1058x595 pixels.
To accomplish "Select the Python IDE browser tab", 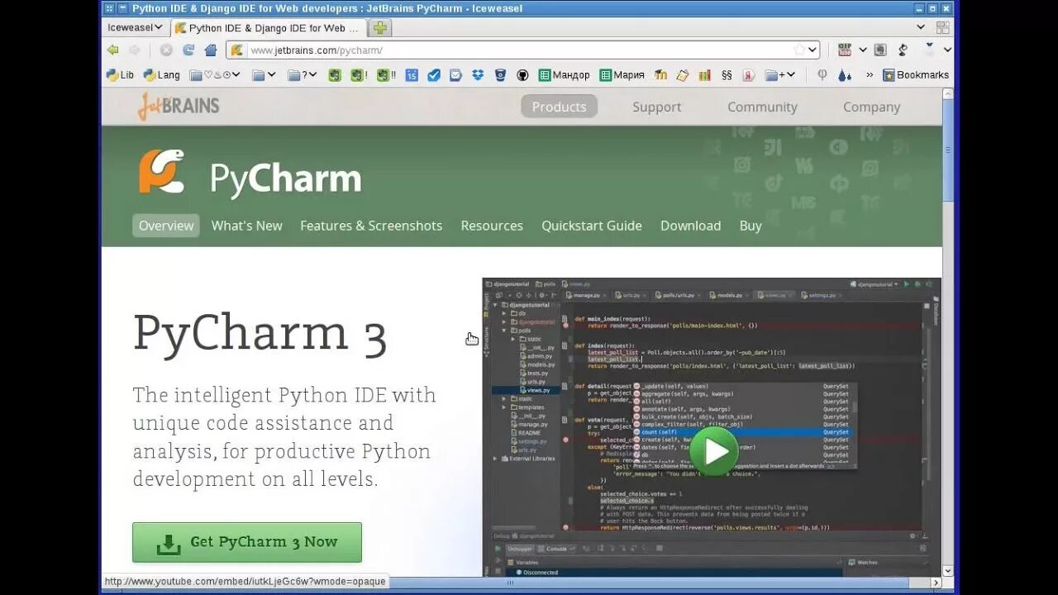I will coord(268,27).
